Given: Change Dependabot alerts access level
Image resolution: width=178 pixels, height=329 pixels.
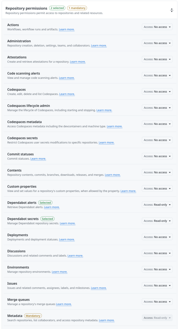Looking at the screenshot, I should click(157, 205).
